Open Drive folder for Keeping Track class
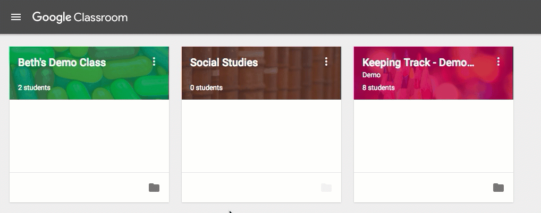The image size is (541, 213). (498, 188)
